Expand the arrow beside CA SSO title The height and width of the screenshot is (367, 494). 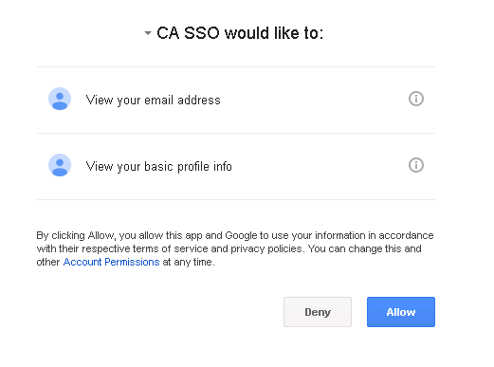coord(148,33)
